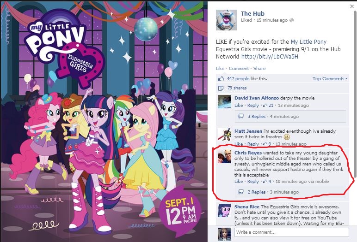357x242 pixels.
Task: Like David Ivan Alfonzo's comment
Action: click(239, 106)
